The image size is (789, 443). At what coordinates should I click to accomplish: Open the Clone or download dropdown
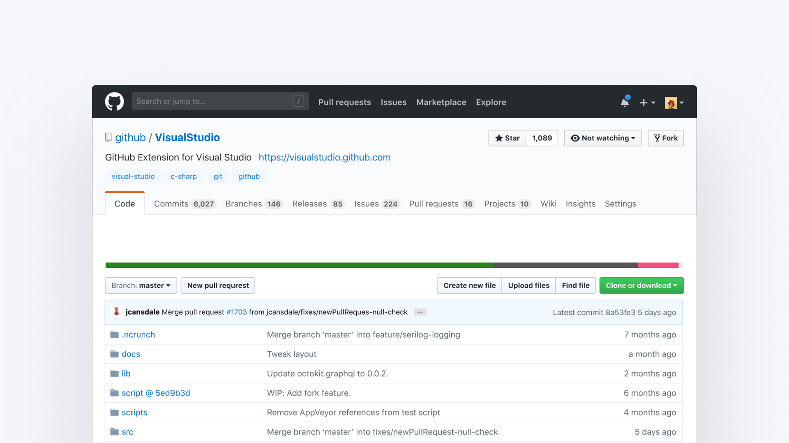click(641, 285)
